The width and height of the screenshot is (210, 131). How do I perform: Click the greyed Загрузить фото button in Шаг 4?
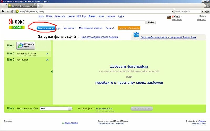(142, 108)
